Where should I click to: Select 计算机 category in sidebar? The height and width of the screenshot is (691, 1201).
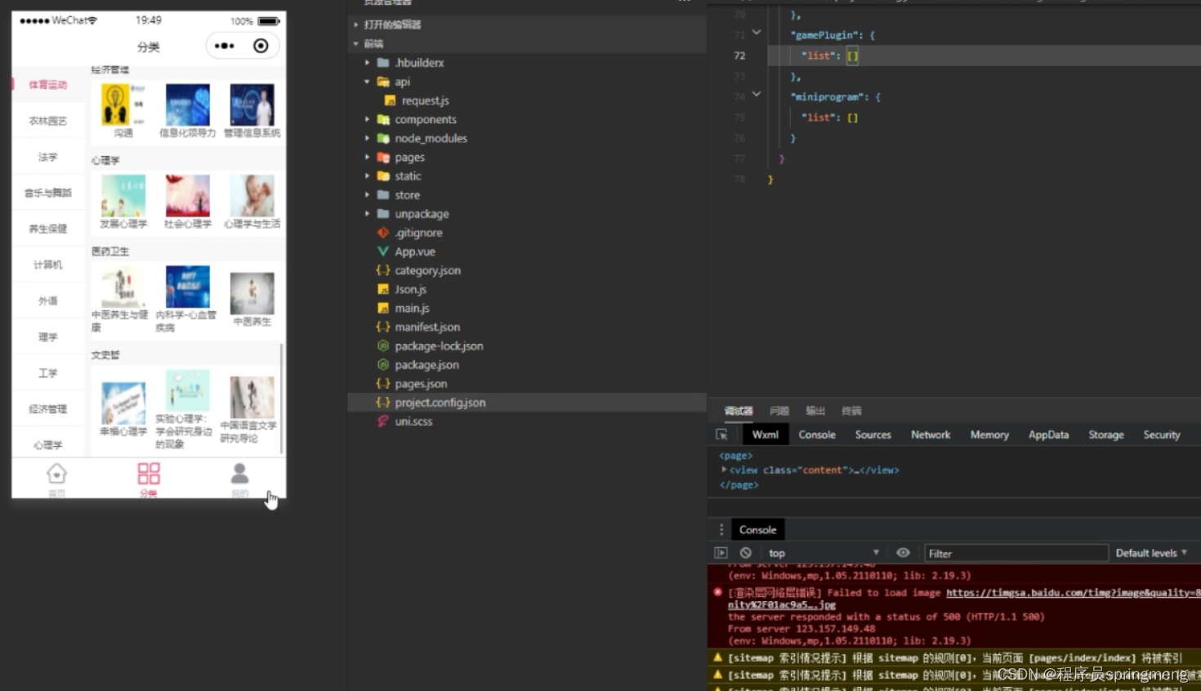click(48, 265)
